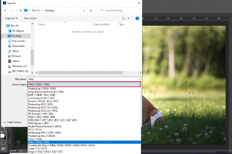Go forward with the right arrow
The image size is (232, 154).
tap(11, 11)
